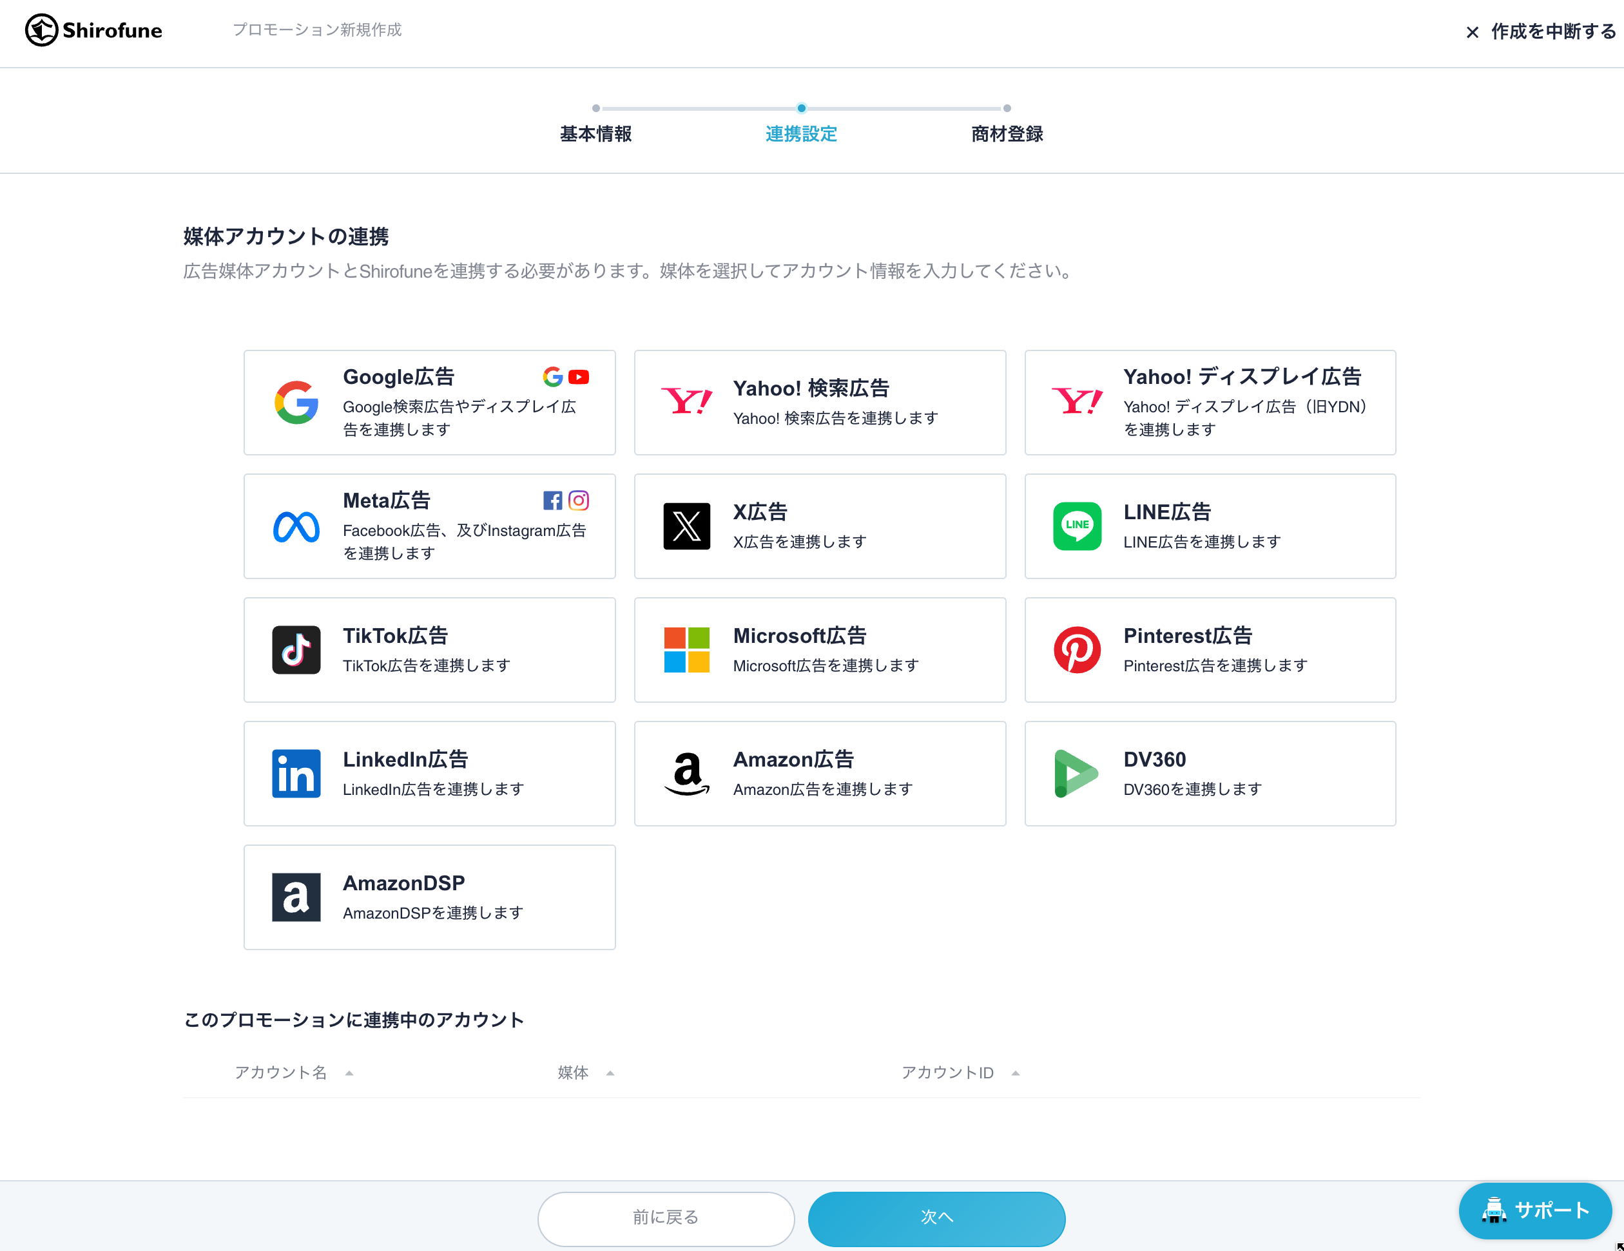
Task: Click the Microsoft four-color logo
Action: [x=686, y=651]
